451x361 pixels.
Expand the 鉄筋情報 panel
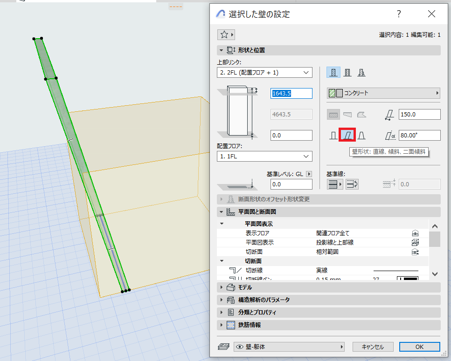pyautogui.click(x=221, y=325)
